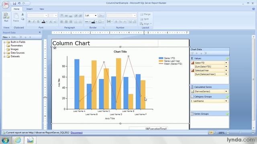
Task: Click the chart move handle icon
Action: coord(55,48)
